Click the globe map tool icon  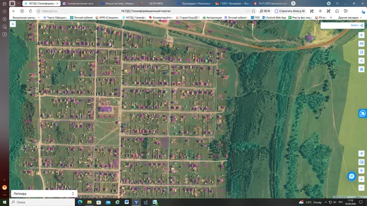click(x=361, y=69)
